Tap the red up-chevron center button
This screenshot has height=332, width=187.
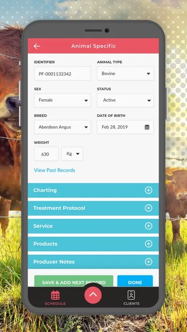tap(93, 295)
